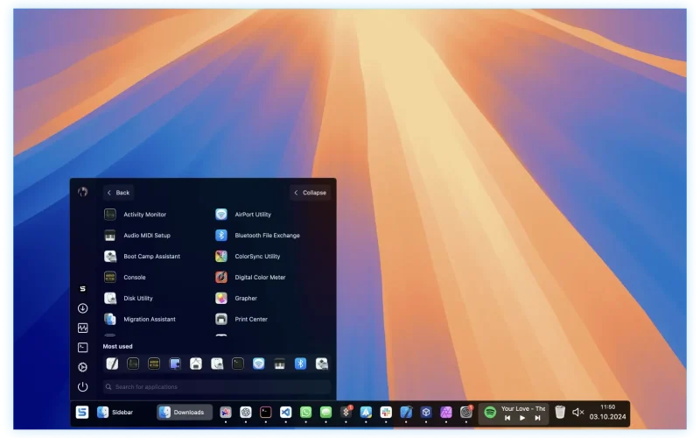Switch to the Sidebar Finder window in taskbar
The width and height of the screenshot is (700, 438).
(115, 413)
